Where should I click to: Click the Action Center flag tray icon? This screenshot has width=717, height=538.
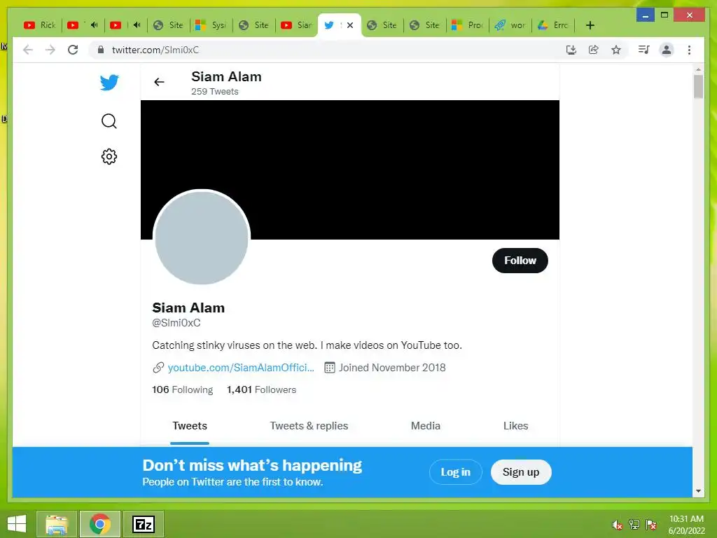click(651, 525)
